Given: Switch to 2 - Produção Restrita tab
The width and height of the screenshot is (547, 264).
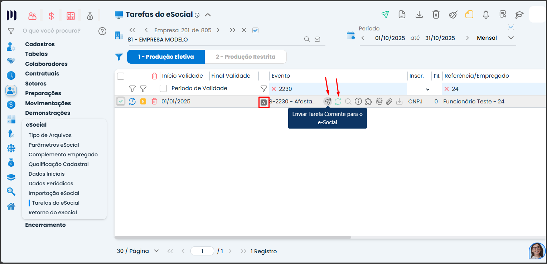Looking at the screenshot, I should (x=246, y=57).
